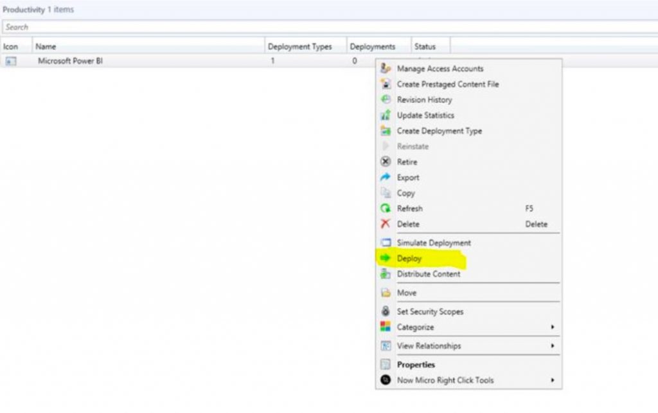
Task: Choose Update Statistics menu entry
Action: point(425,115)
